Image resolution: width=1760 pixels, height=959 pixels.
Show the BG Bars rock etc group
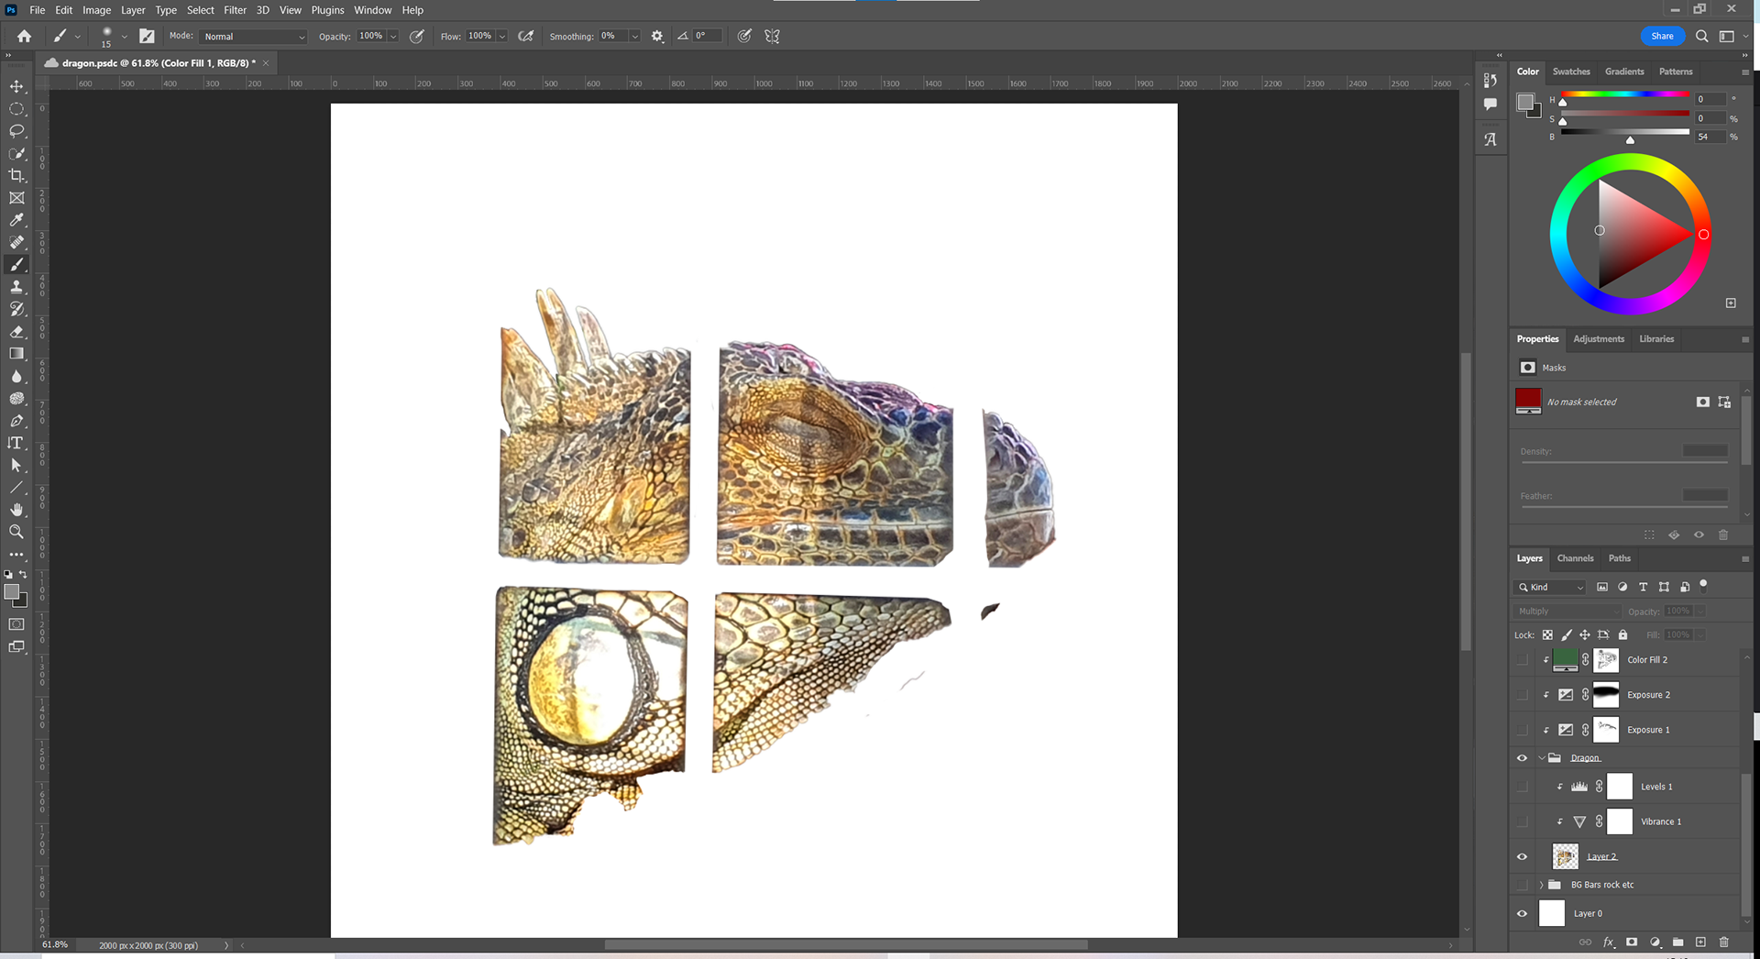click(1523, 885)
